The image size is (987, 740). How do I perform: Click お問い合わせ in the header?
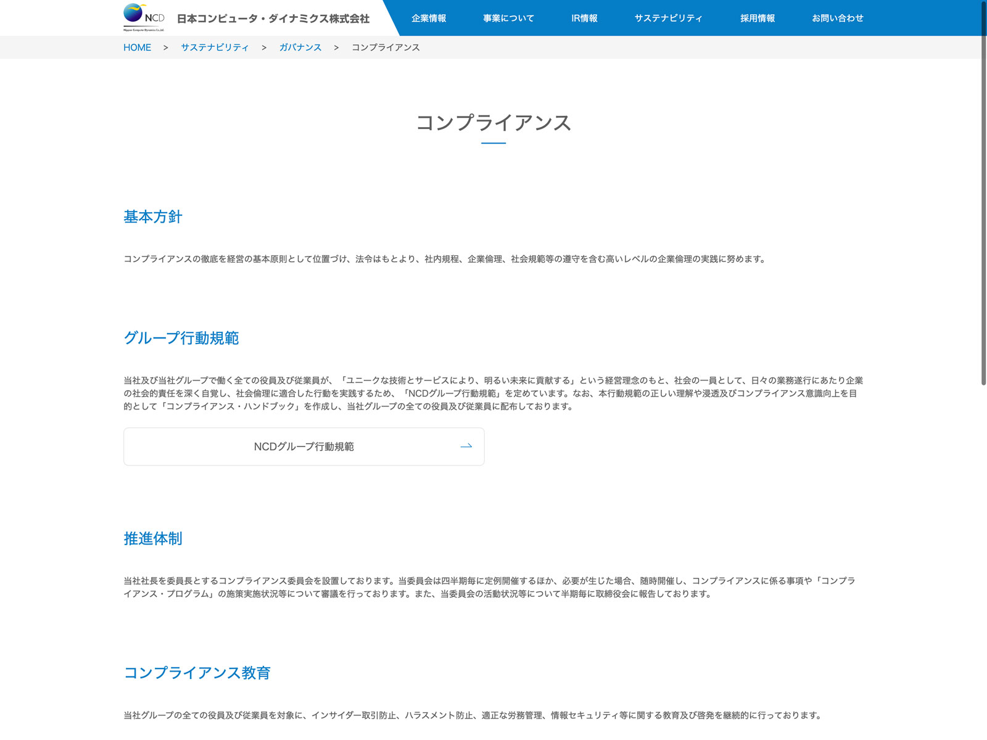837,18
